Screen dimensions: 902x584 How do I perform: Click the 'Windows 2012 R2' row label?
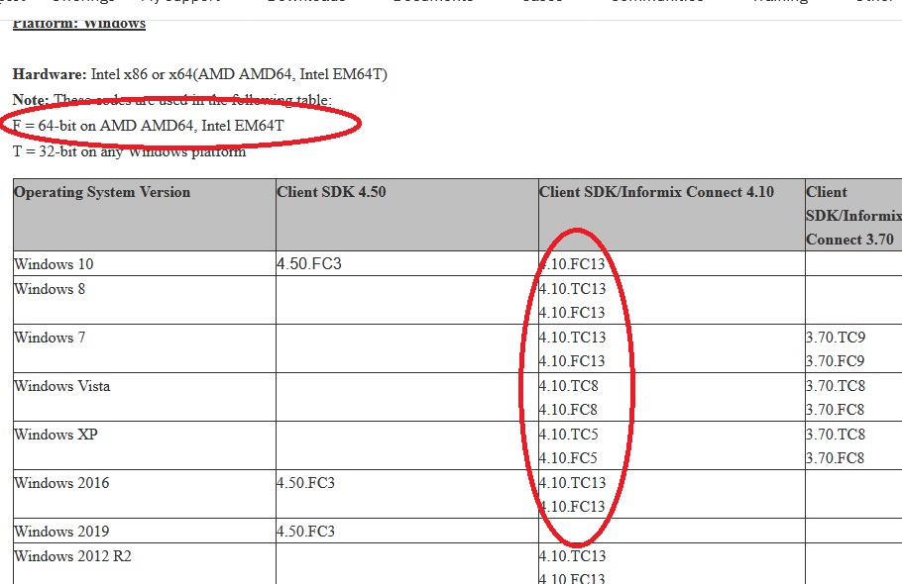click(72, 556)
